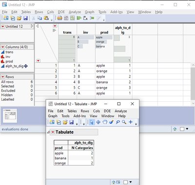Click Cut scissors icon in main toolbar

34,18
